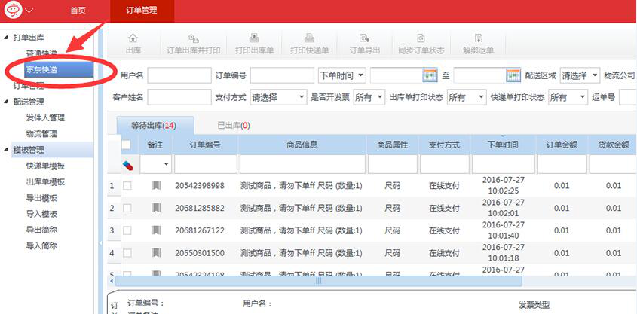This screenshot has width=637, height=314.
Task: Click 同步订单状态 toolbar icon
Action: 421,38
